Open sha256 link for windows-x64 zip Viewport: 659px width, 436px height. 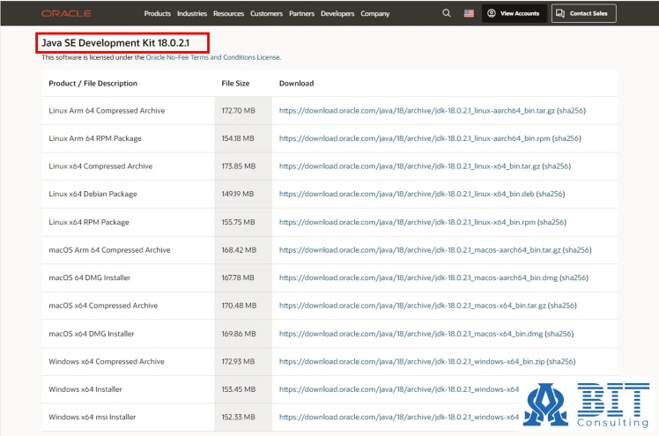(561, 361)
